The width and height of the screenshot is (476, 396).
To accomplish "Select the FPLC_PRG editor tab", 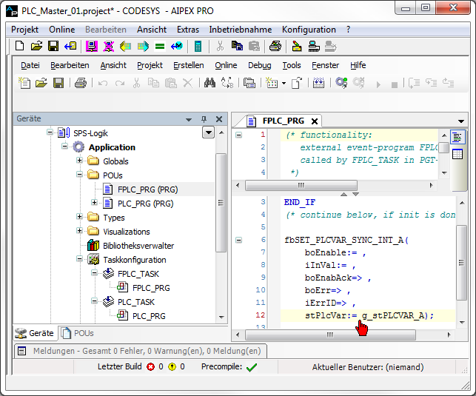I will click(x=278, y=121).
